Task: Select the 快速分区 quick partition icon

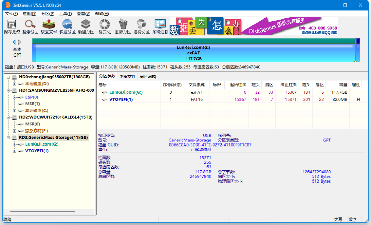Action: point(67,26)
